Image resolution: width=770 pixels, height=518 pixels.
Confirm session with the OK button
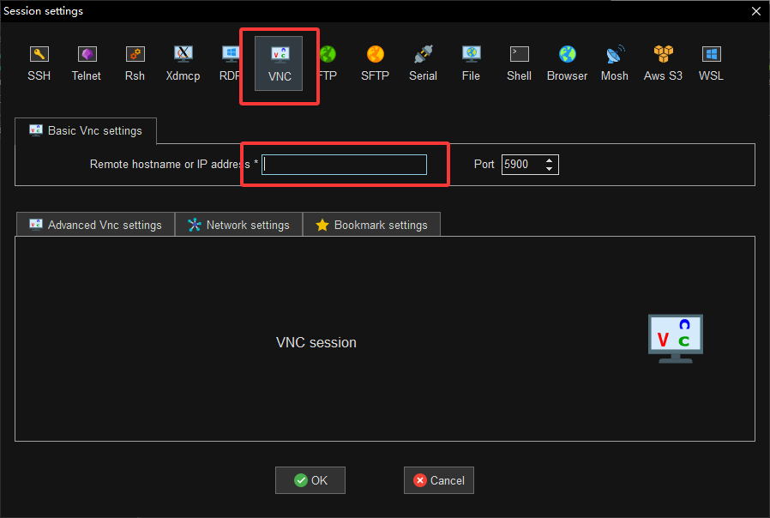(310, 480)
